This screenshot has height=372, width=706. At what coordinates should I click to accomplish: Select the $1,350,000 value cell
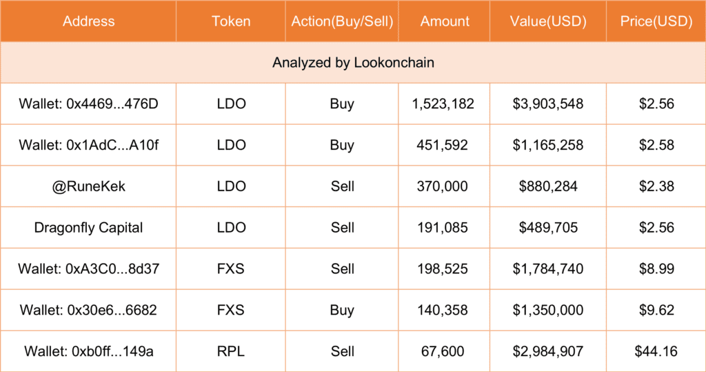point(548,311)
